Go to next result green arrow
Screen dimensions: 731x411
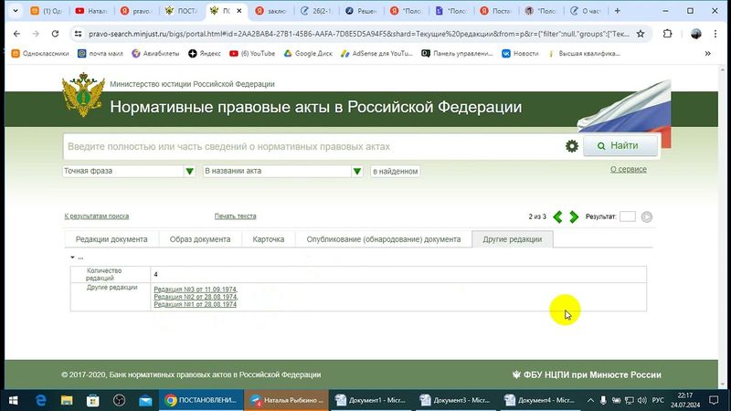point(574,216)
